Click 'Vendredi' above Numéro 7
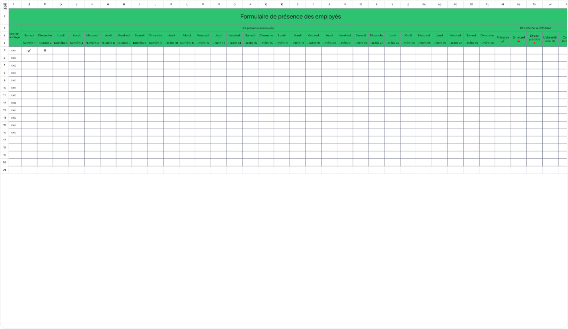 124,35
